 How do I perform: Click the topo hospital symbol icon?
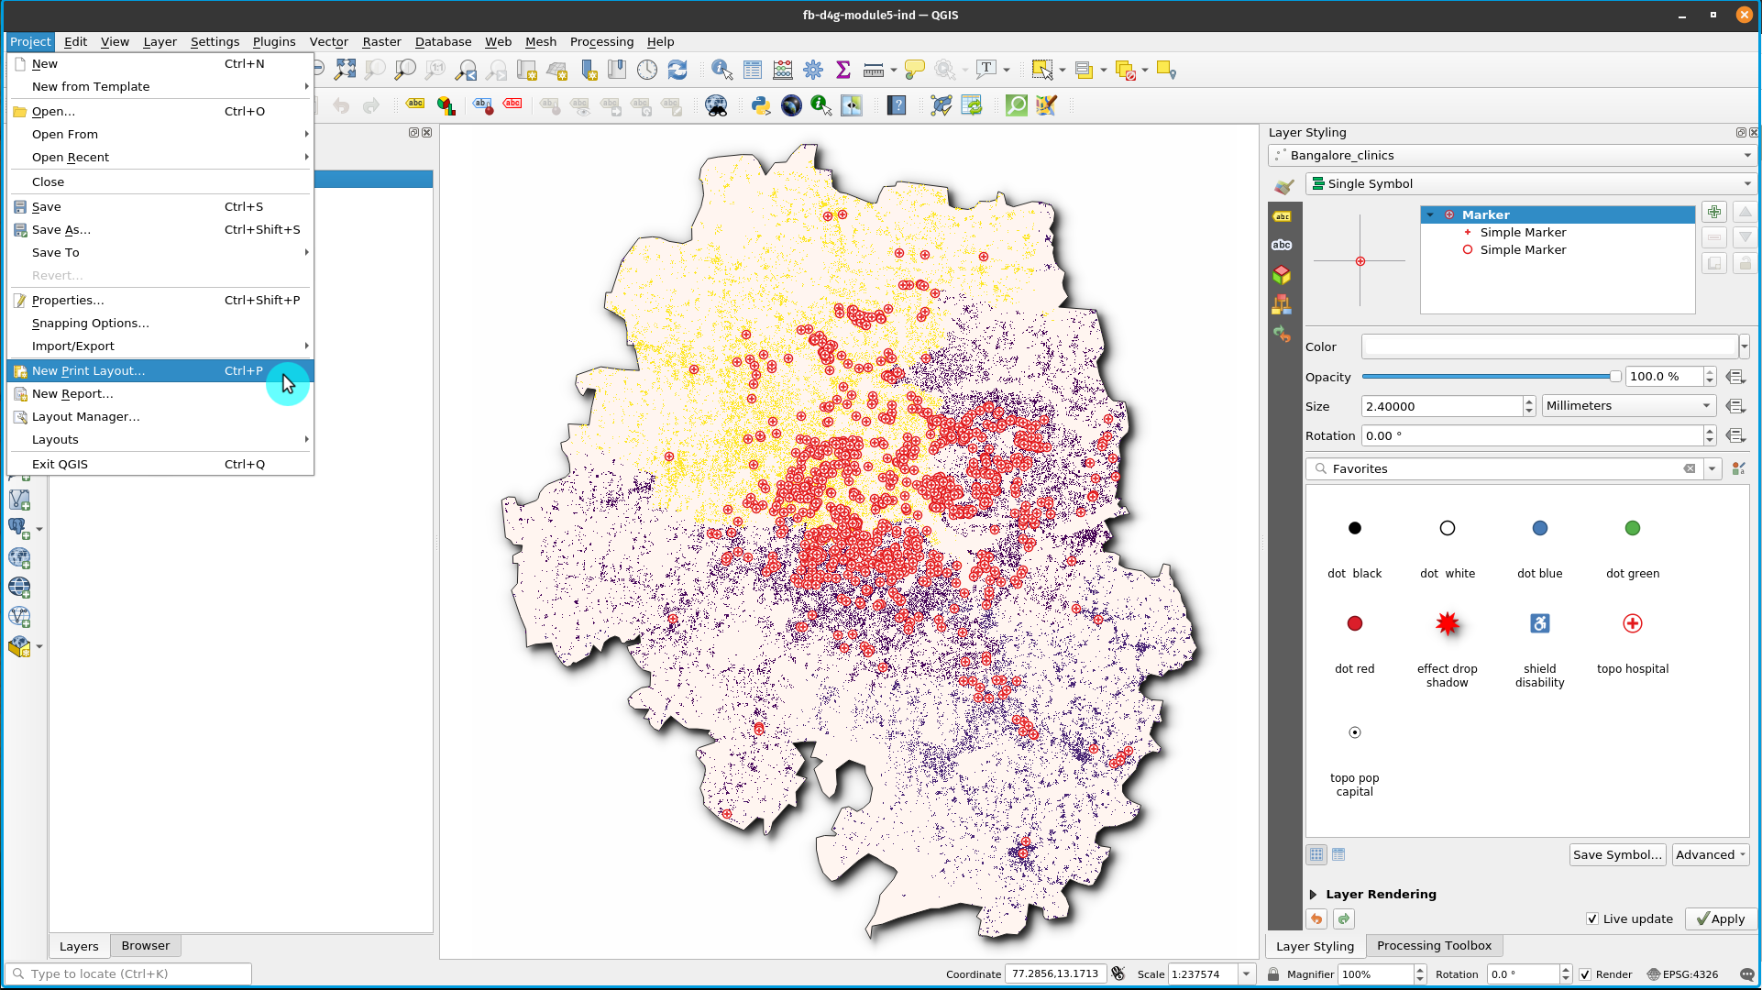[x=1630, y=623]
